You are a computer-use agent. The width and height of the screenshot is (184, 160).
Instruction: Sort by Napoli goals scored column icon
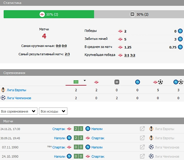[x=178, y=82]
